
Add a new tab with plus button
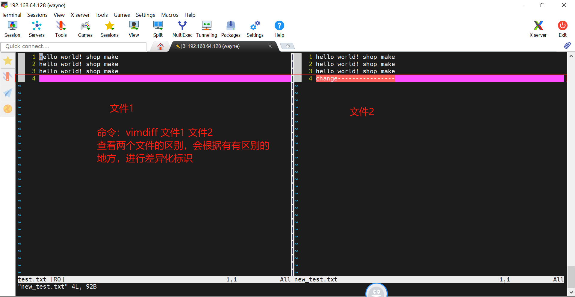pos(287,46)
